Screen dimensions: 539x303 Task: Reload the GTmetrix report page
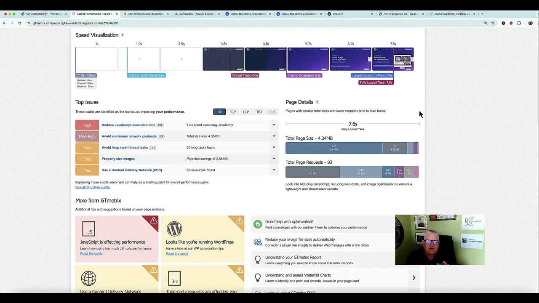point(20,23)
